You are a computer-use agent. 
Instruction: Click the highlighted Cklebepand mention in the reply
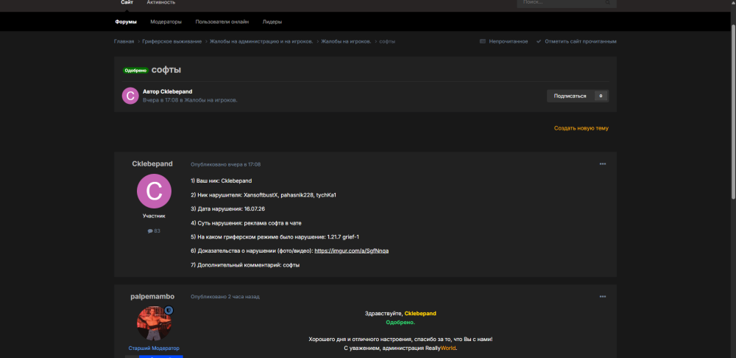pos(420,313)
